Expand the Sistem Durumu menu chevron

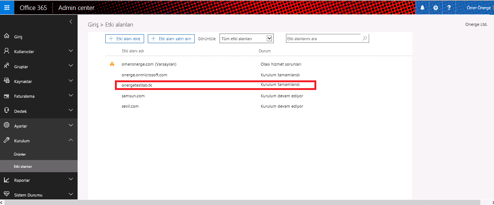point(71,194)
